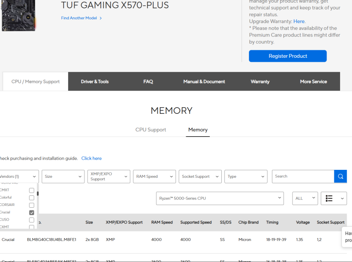Click the Upgrade Warranty Here link
The image size is (352, 262).
pos(299,21)
